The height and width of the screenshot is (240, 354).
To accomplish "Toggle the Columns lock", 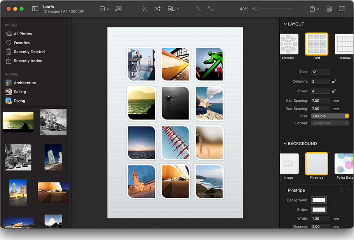I will [x=334, y=82].
